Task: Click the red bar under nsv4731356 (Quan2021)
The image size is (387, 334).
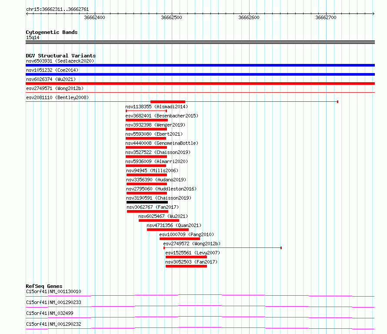Action: point(168,230)
